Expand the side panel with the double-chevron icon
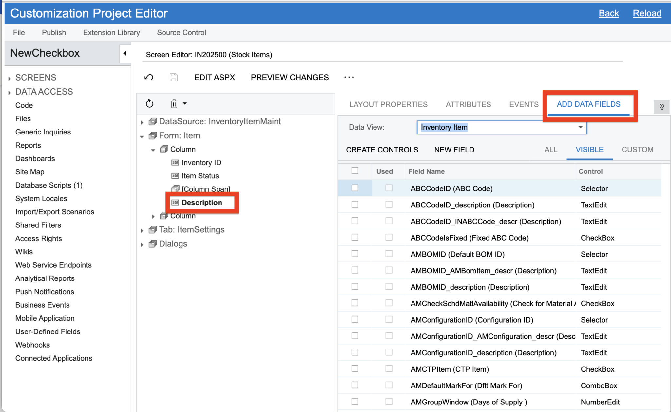The width and height of the screenshot is (671, 412). (x=662, y=107)
